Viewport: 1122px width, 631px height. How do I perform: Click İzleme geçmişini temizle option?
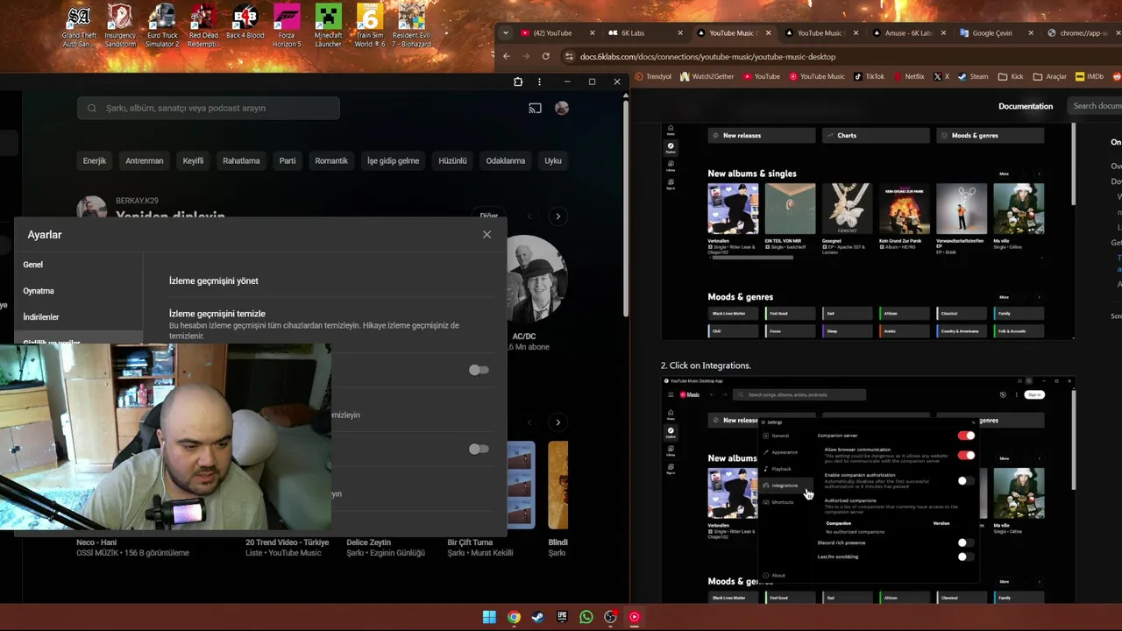click(217, 314)
